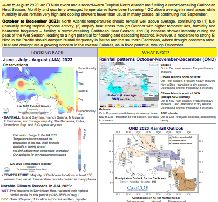
Task: Click the small CariCOF logo on historical rainfall map
Action: [153, 65]
